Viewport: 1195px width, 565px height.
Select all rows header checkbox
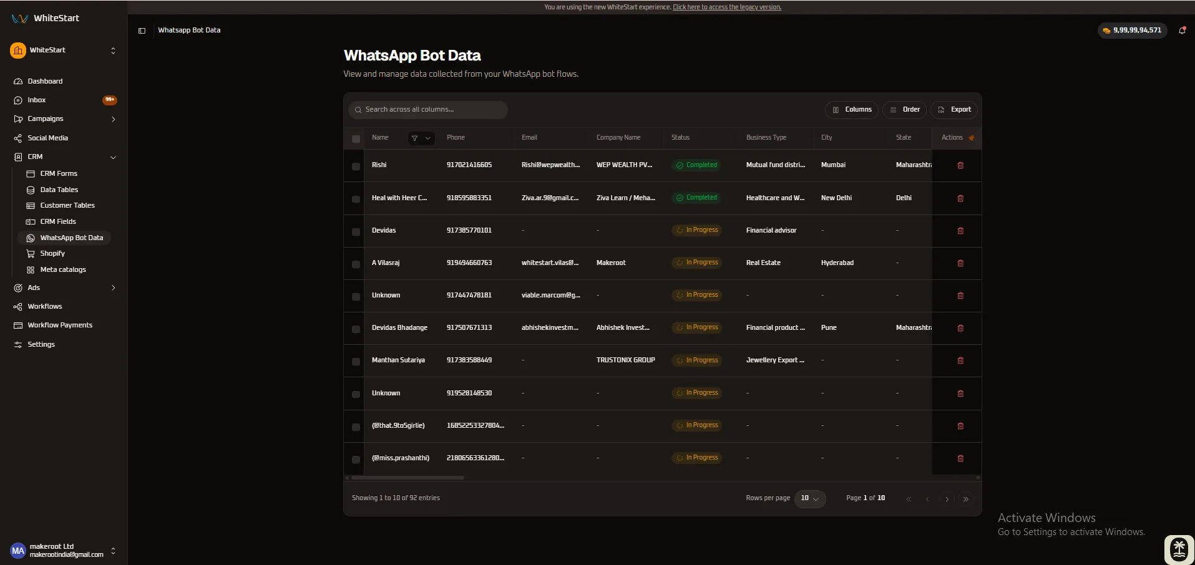(356, 139)
